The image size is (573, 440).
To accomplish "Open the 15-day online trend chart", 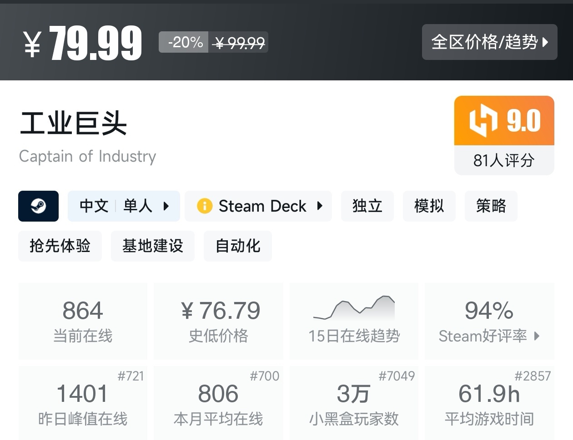I will (x=354, y=321).
